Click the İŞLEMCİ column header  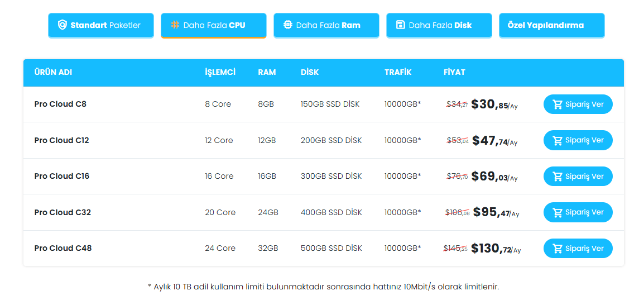pyautogui.click(x=220, y=73)
